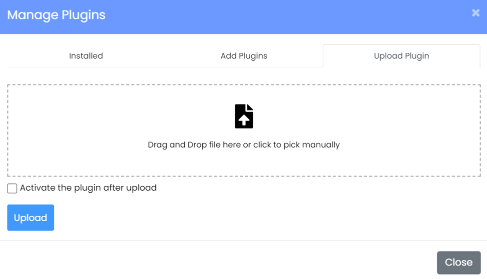The image size is (487, 279).
Task: Select the Upload Plugin tab
Action: tap(401, 56)
